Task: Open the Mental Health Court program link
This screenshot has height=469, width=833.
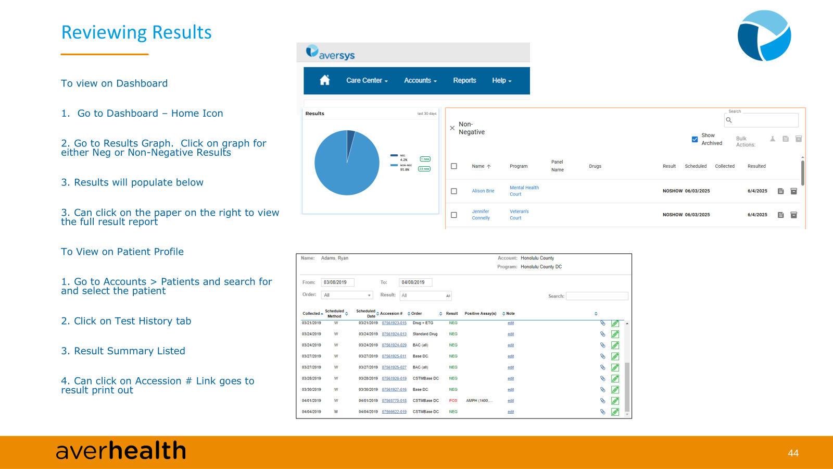Action: point(524,191)
